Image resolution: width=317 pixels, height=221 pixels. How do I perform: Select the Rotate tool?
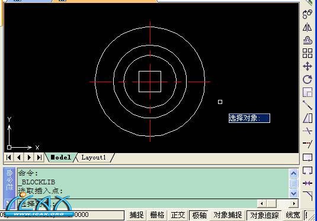(x=308, y=79)
